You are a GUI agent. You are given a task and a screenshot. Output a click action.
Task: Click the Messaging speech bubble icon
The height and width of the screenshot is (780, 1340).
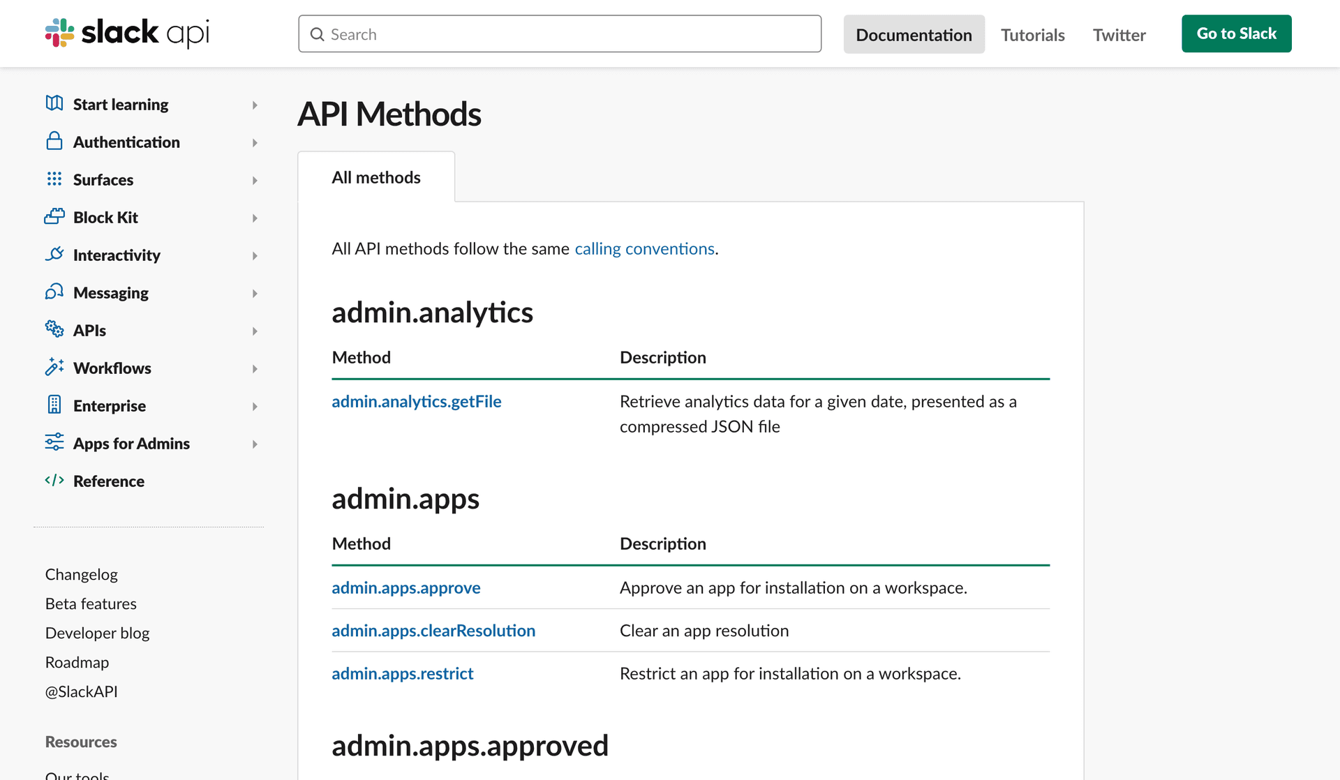pos(54,292)
